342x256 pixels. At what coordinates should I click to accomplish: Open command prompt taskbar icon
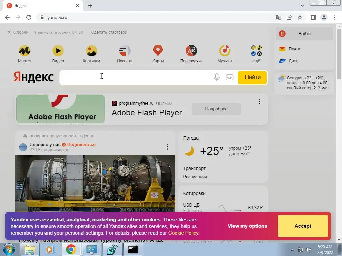tap(133, 249)
